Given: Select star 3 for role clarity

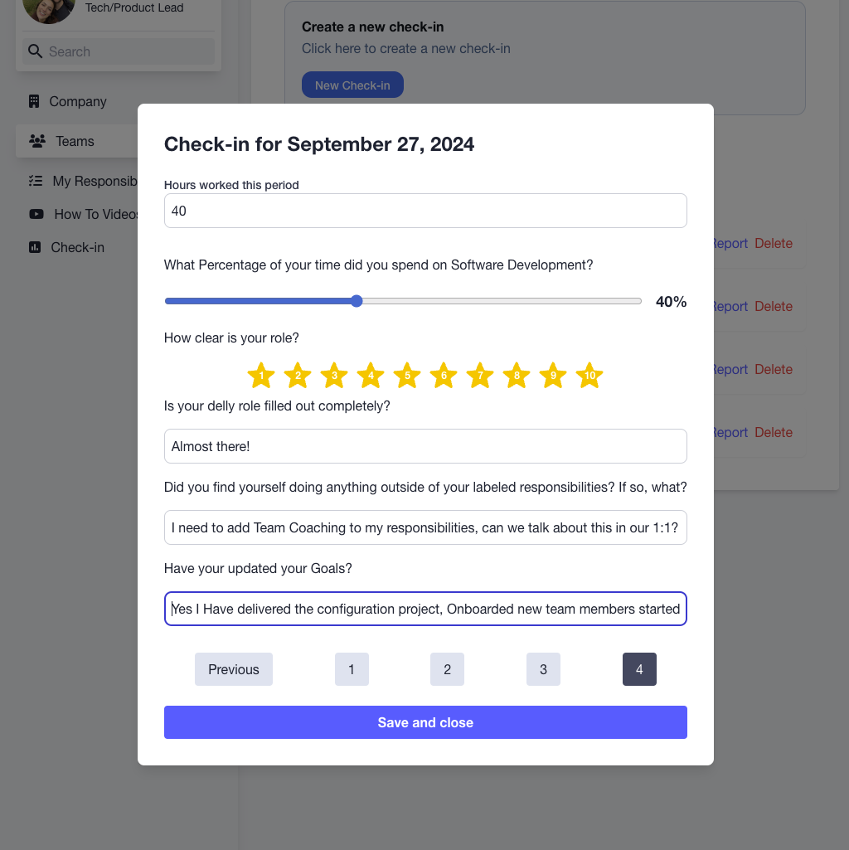Looking at the screenshot, I should point(334,375).
